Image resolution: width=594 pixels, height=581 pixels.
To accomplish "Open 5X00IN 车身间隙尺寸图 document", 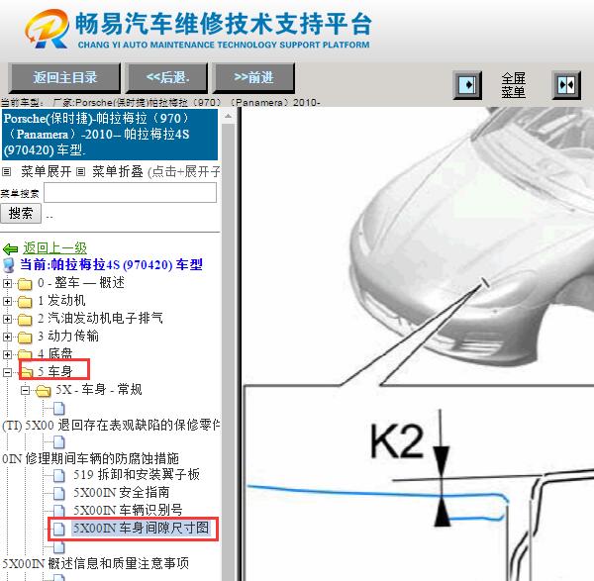I will [141, 528].
